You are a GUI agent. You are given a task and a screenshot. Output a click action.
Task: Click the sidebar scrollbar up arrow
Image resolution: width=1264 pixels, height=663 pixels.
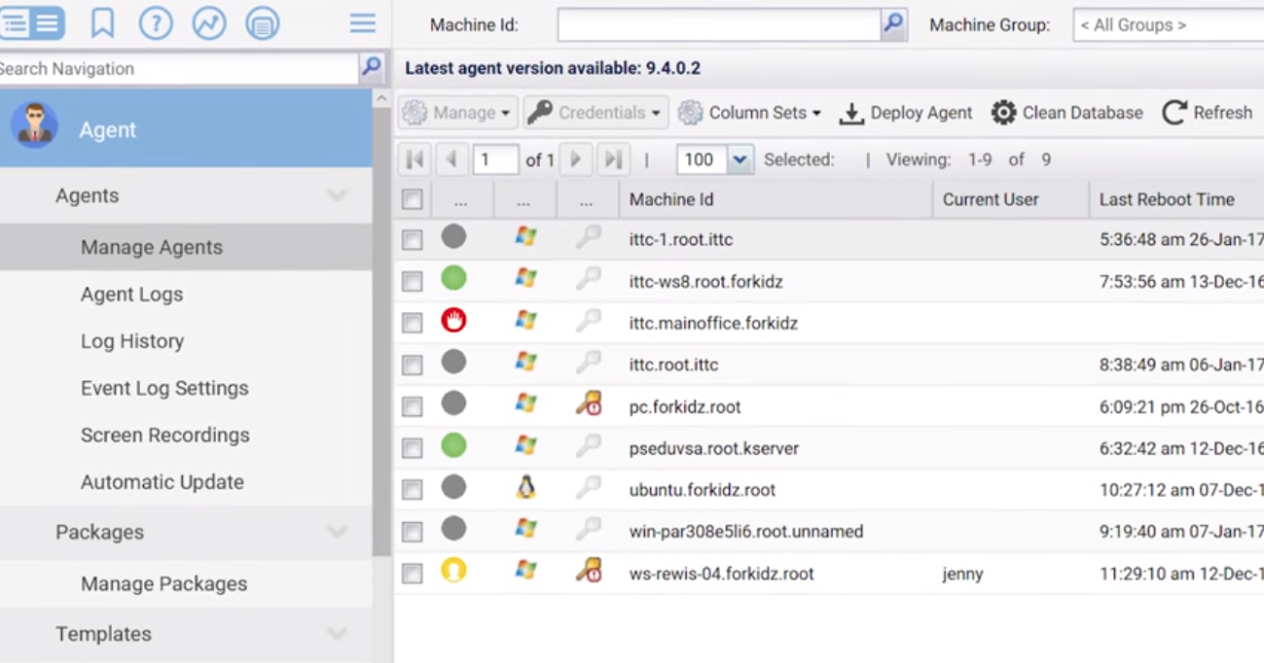point(381,99)
